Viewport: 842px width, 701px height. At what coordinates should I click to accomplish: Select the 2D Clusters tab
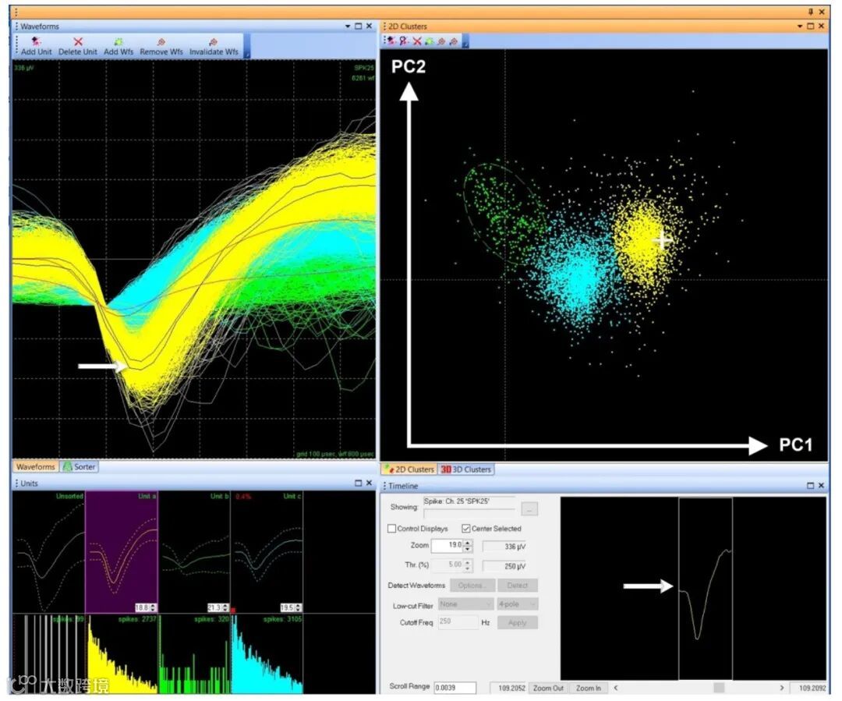pos(409,469)
